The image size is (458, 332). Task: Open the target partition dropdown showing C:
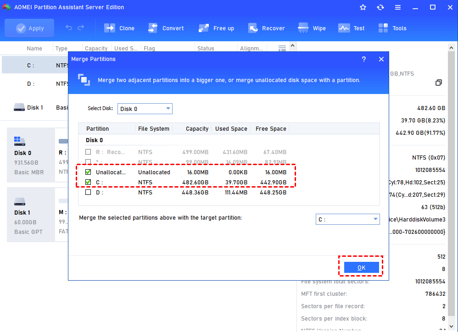[347, 219]
